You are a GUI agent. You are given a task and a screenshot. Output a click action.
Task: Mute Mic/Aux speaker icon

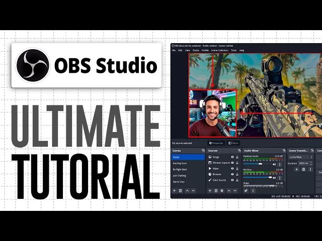[274, 178]
